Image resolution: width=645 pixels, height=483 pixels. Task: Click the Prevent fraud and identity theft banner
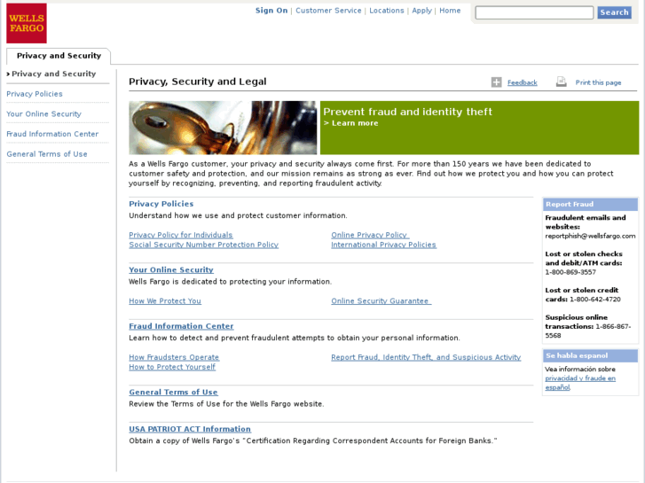pyautogui.click(x=480, y=128)
